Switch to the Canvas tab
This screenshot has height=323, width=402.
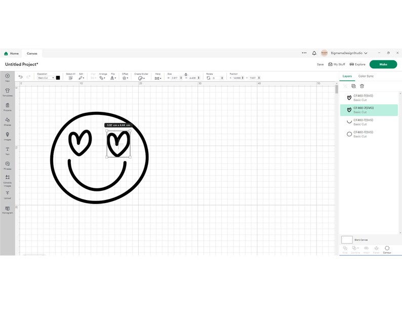(32, 54)
